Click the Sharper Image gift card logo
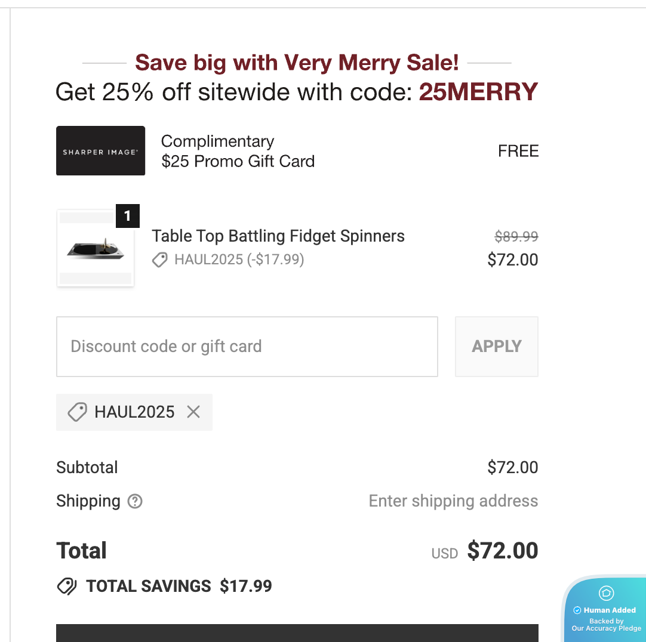This screenshot has height=642, width=646. tap(100, 151)
